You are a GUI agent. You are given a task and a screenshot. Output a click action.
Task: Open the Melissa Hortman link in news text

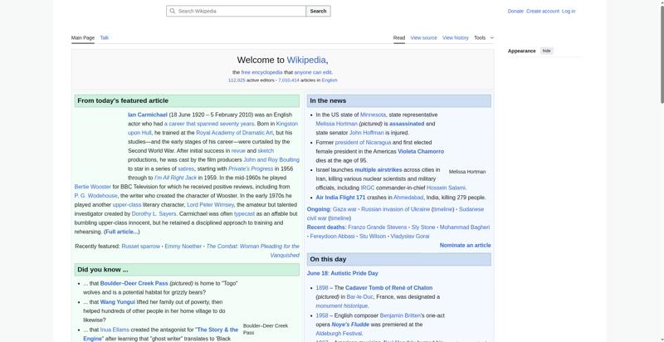(x=336, y=124)
